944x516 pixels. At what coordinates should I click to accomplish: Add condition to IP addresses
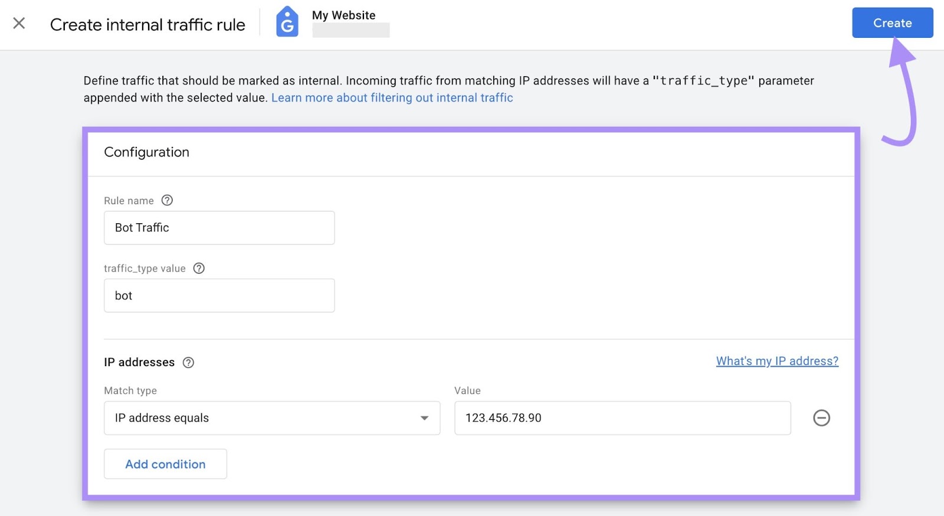pos(165,464)
